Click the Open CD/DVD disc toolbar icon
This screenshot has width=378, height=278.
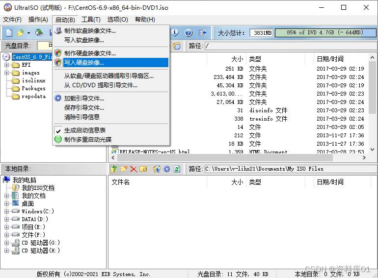point(39,32)
